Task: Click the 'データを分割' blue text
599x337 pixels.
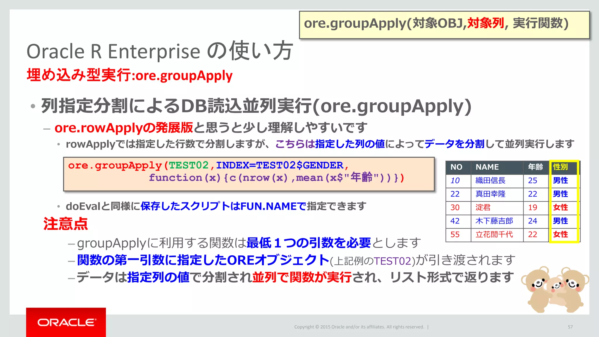Action: pos(455,144)
